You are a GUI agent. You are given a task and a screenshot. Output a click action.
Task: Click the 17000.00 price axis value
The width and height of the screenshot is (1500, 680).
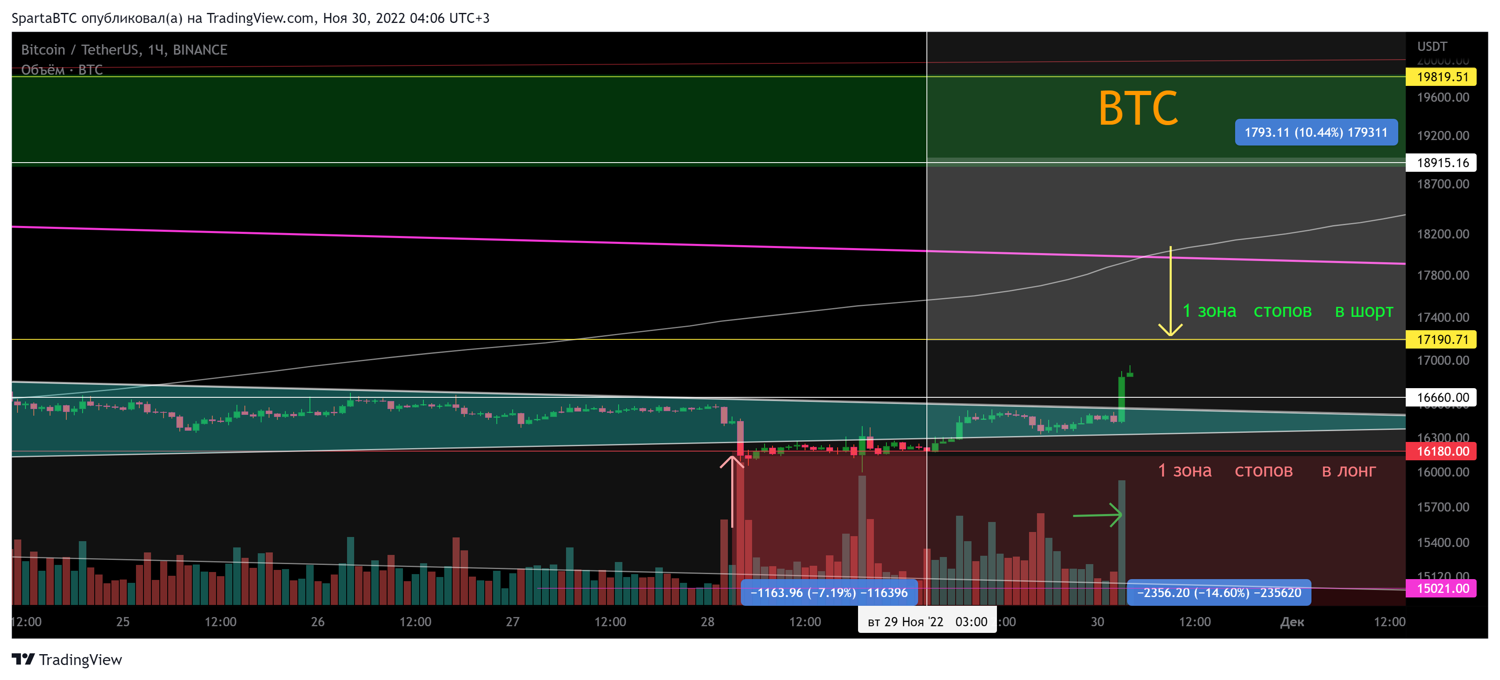coord(1442,360)
